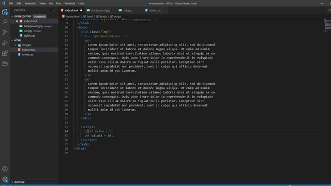The height and width of the screenshot is (186, 331).
Task: Select cat.jpg in Open Editors list
Action: [x=28, y=31]
